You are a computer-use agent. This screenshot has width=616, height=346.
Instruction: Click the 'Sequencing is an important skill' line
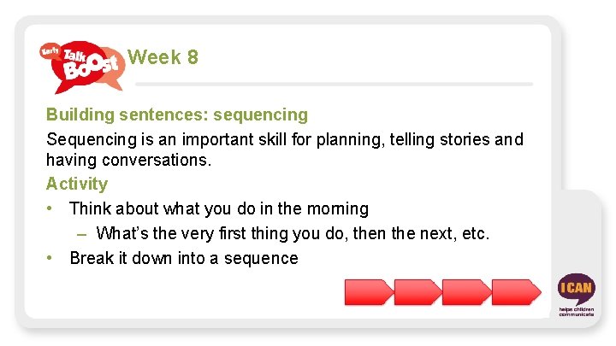click(285, 139)
